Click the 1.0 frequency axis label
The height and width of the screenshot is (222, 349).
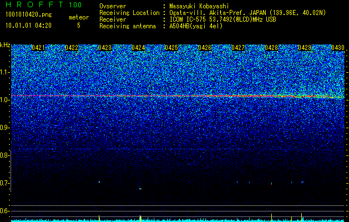click(4, 100)
